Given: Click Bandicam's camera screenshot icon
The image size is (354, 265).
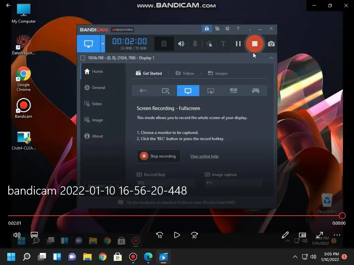Looking at the screenshot, I should tap(271, 44).
